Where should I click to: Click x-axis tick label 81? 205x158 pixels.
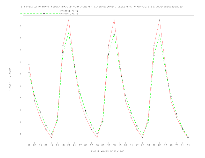pyautogui.click(x=182, y=145)
